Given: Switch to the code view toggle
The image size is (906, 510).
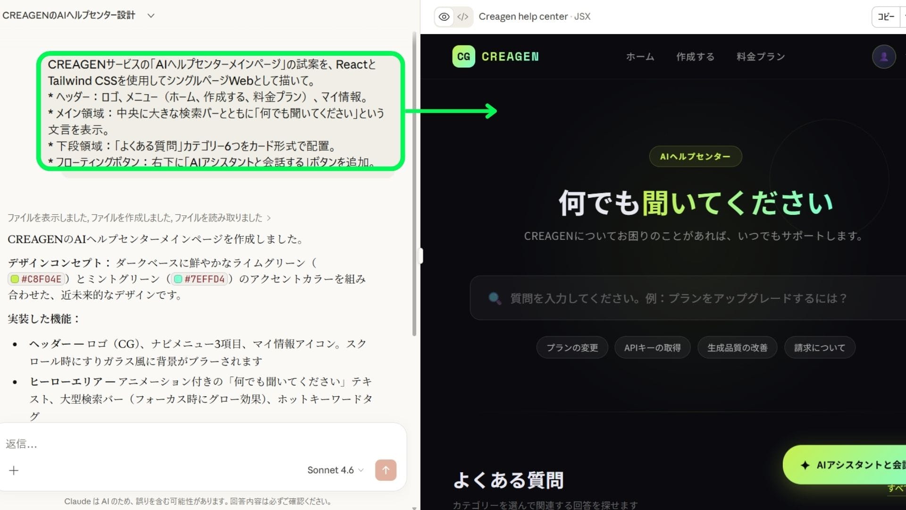Looking at the screenshot, I should tap(463, 17).
